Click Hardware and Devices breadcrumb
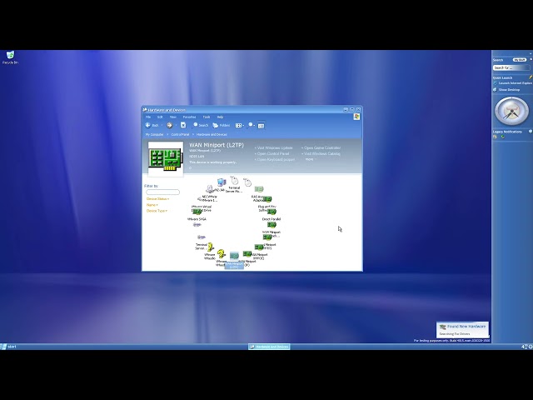 pos(212,134)
